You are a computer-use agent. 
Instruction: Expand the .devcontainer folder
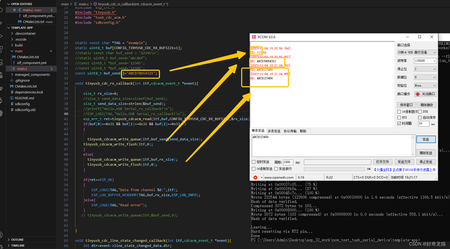[x=12, y=33]
